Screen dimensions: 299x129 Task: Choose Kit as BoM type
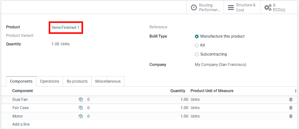click(197, 45)
